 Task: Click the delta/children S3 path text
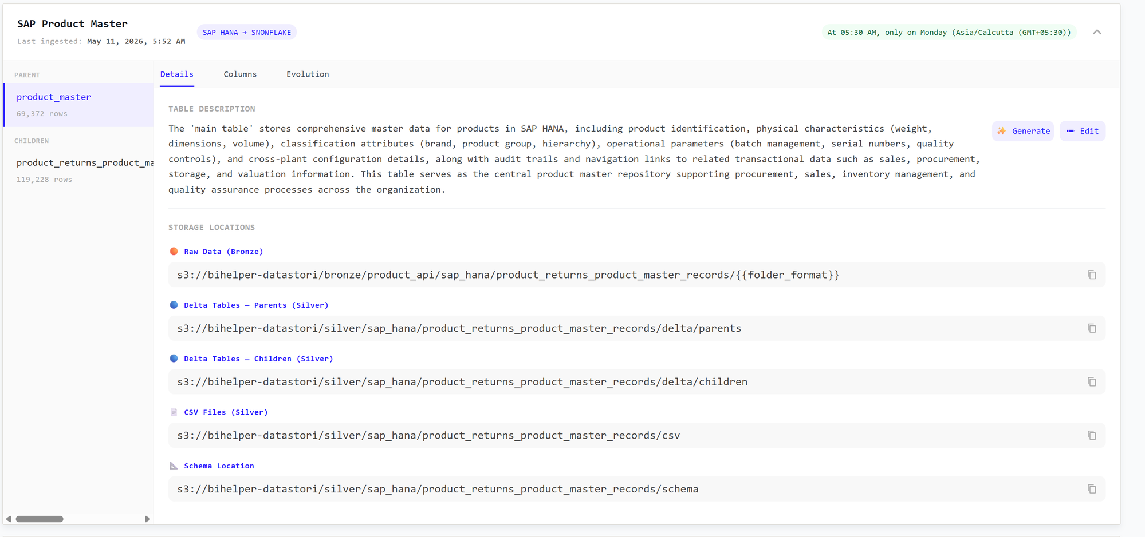(x=462, y=382)
